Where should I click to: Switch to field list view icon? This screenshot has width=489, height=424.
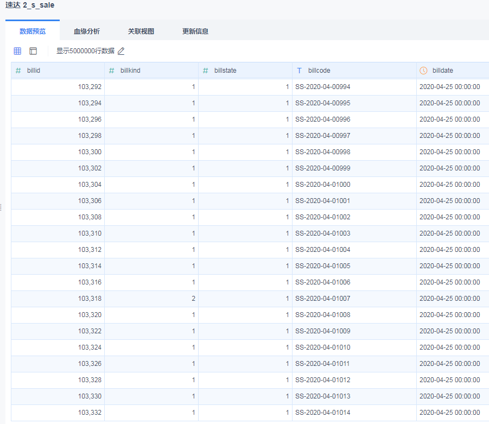point(33,51)
